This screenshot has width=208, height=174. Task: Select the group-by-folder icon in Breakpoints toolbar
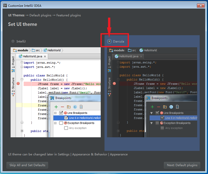(x=165, y=107)
